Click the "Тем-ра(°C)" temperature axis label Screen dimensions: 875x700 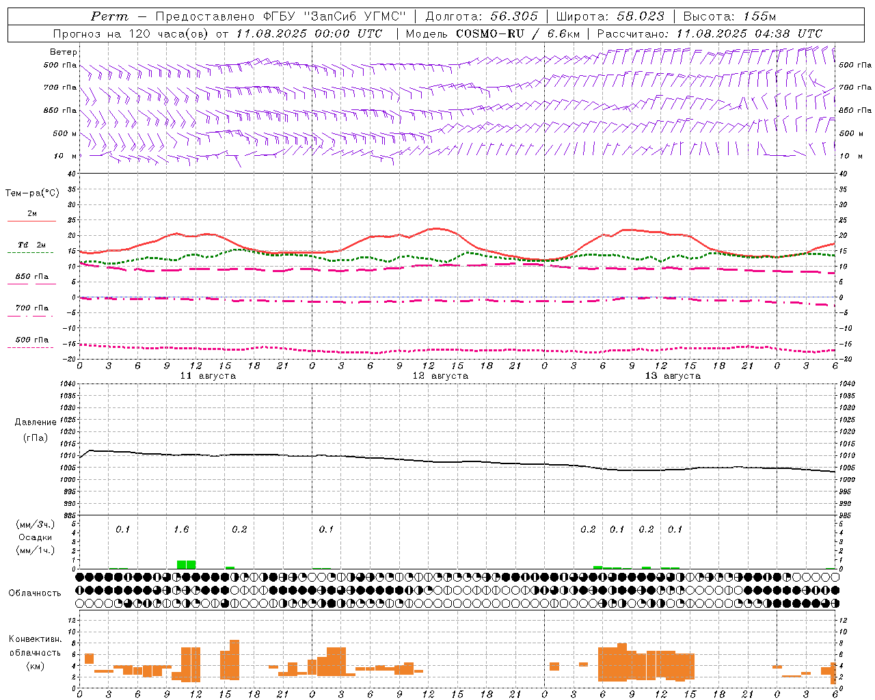coord(32,193)
